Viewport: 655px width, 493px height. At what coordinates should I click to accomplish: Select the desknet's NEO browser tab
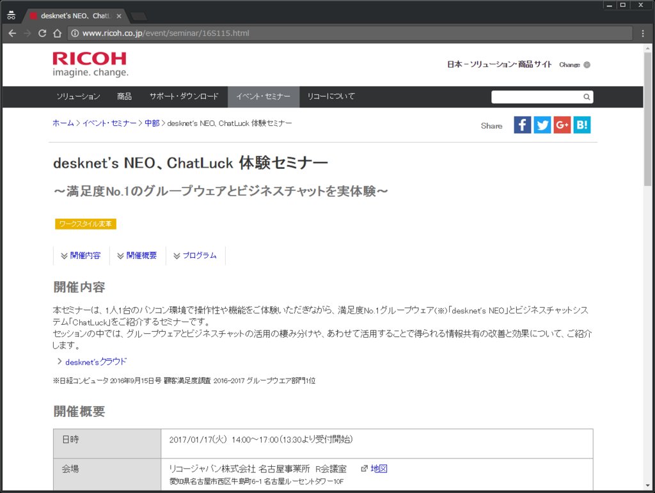[x=75, y=16]
